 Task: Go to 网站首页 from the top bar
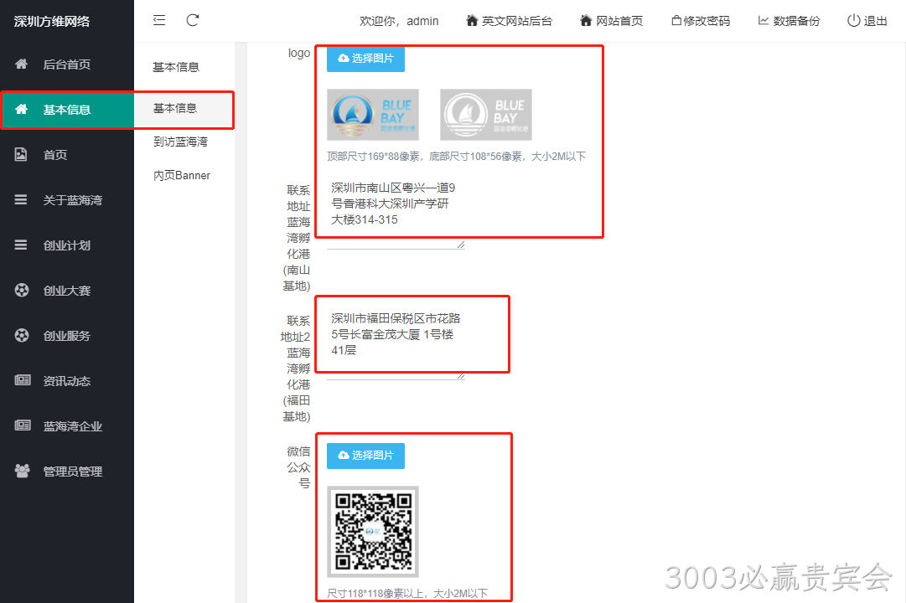point(611,21)
